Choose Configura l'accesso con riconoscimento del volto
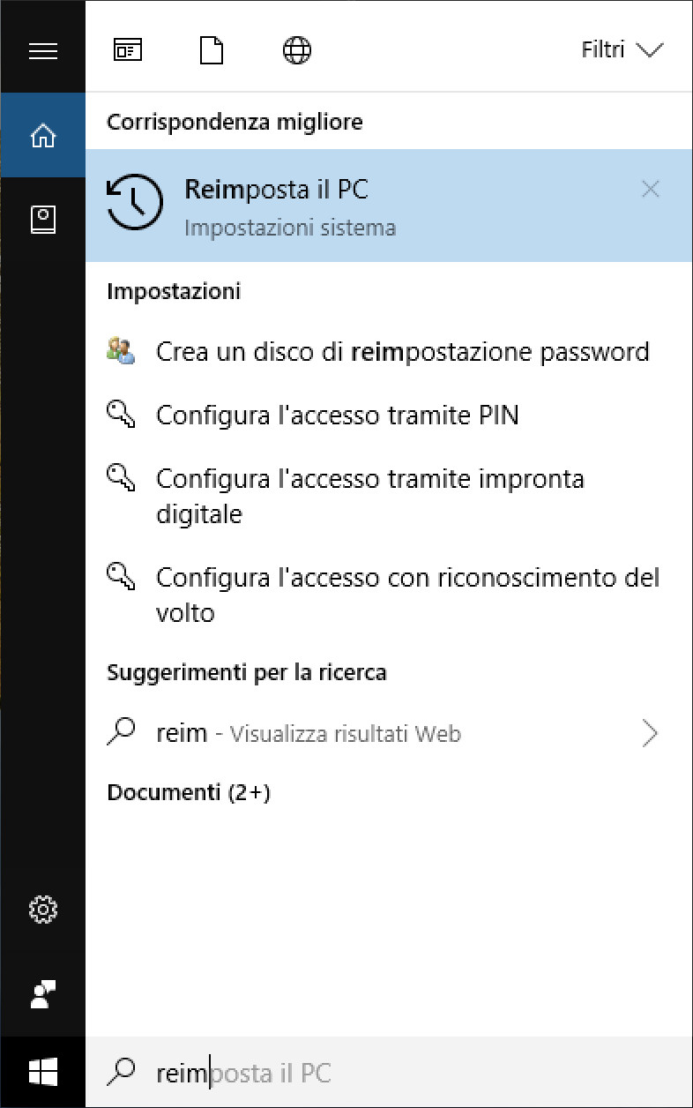 (407, 595)
